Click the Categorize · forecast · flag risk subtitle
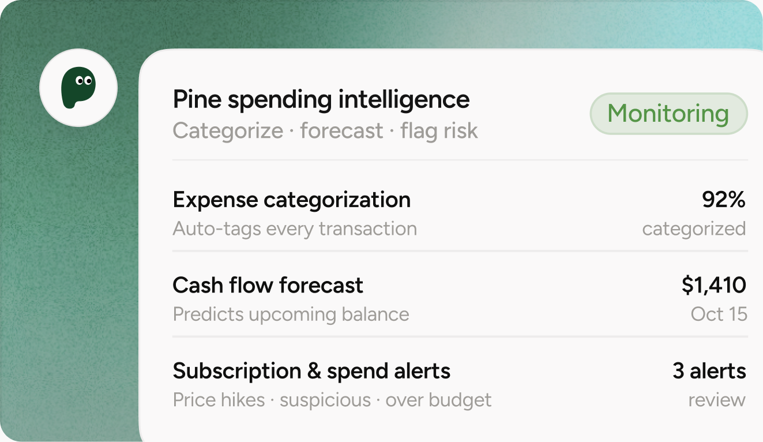The width and height of the screenshot is (763, 442). pyautogui.click(x=325, y=130)
